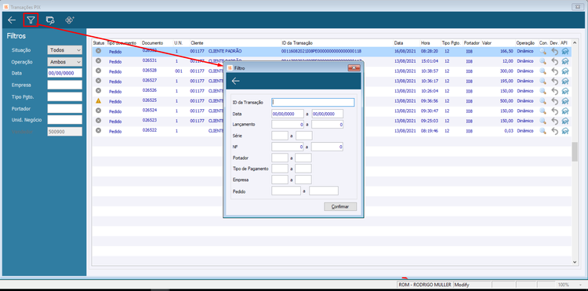Click refund arrow for row 10:26:04
Viewport: 588px width, 291px height.
554,91
